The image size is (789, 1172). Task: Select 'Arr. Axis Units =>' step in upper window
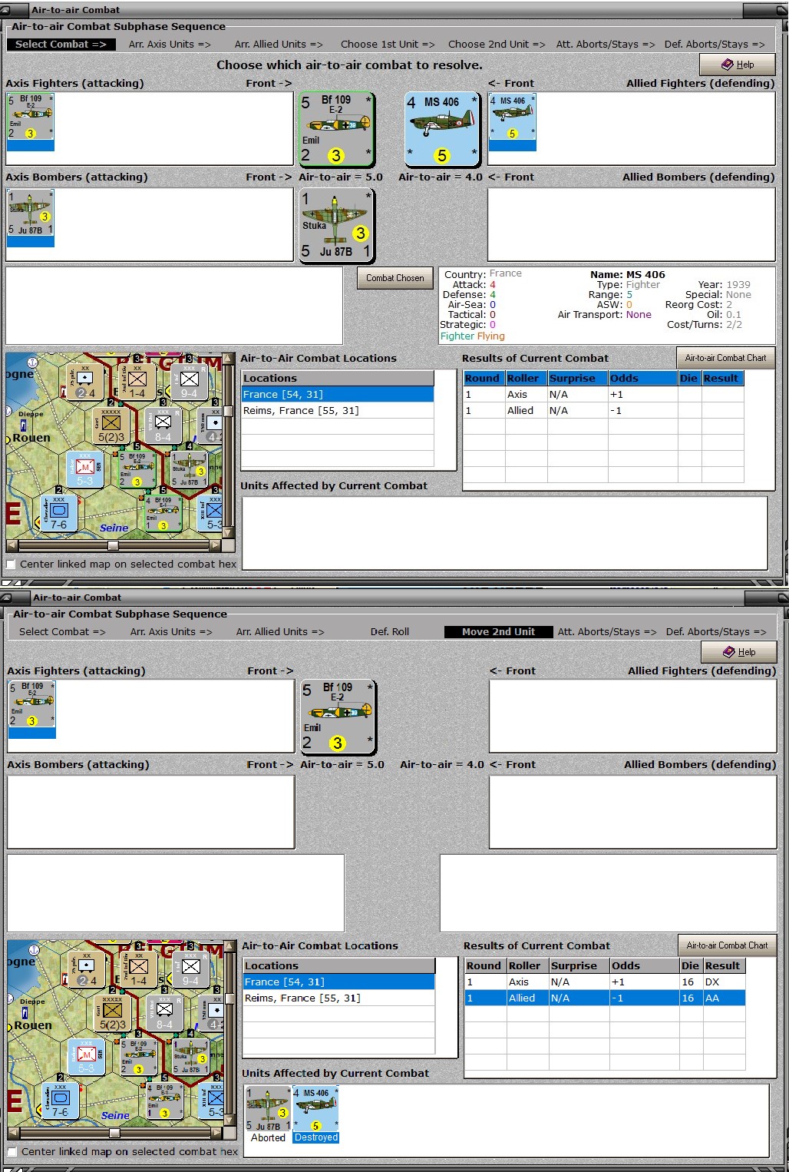click(170, 45)
